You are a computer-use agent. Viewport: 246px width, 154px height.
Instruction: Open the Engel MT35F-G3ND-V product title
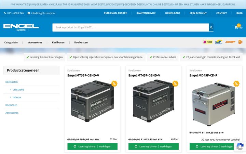tap(83, 75)
